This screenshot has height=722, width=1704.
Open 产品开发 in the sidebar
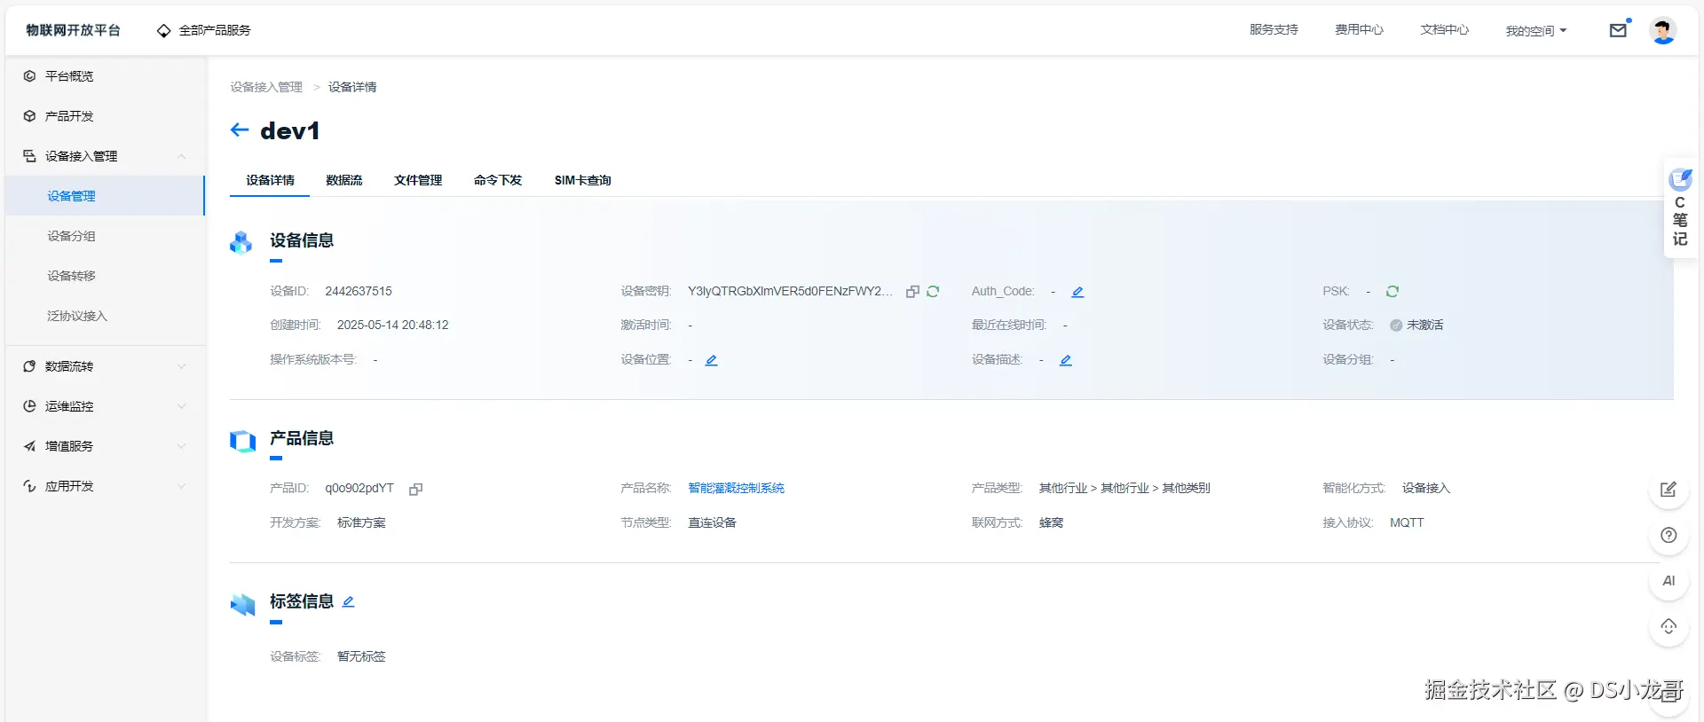tap(105, 116)
